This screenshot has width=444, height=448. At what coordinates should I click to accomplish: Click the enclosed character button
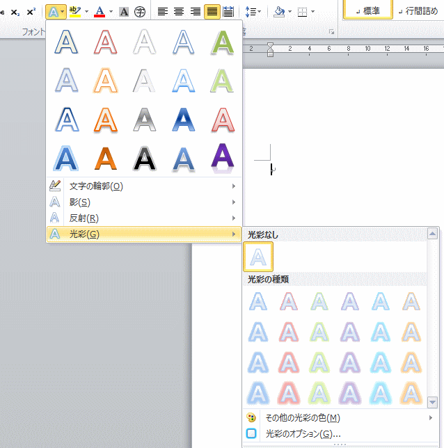(x=140, y=12)
